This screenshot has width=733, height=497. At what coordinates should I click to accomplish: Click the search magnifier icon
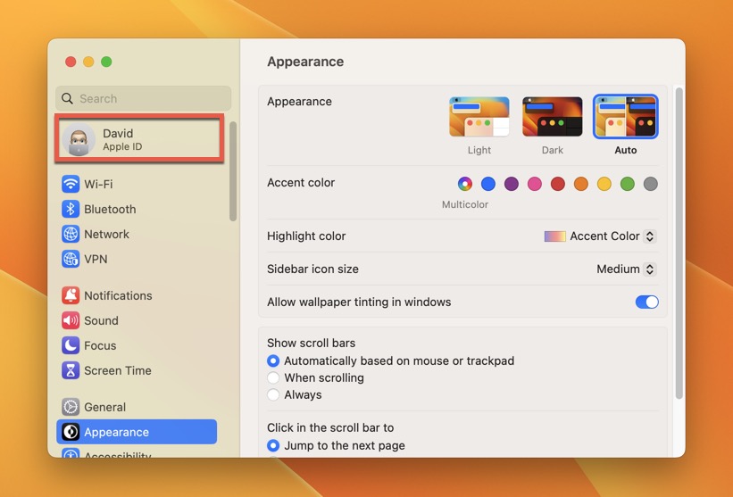67,98
